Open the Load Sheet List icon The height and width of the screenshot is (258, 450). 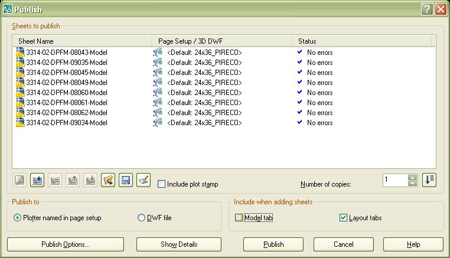pos(108,180)
